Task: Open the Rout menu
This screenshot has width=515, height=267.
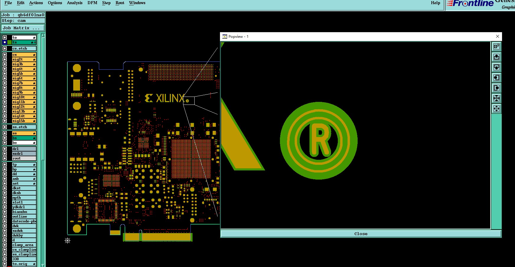Action: [120, 3]
